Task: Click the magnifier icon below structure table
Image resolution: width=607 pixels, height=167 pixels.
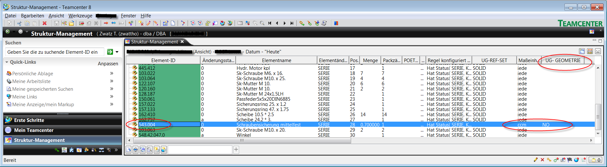Action: coord(150,150)
